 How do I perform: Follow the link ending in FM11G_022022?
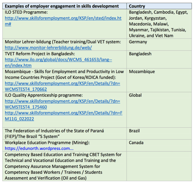click(x=62, y=113)
